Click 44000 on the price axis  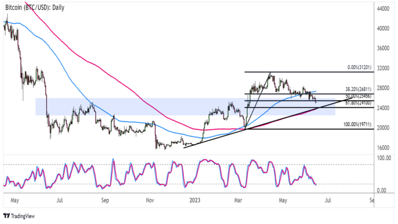pyautogui.click(x=384, y=9)
